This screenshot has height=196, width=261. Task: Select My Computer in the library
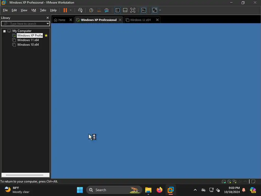[x=22, y=31]
